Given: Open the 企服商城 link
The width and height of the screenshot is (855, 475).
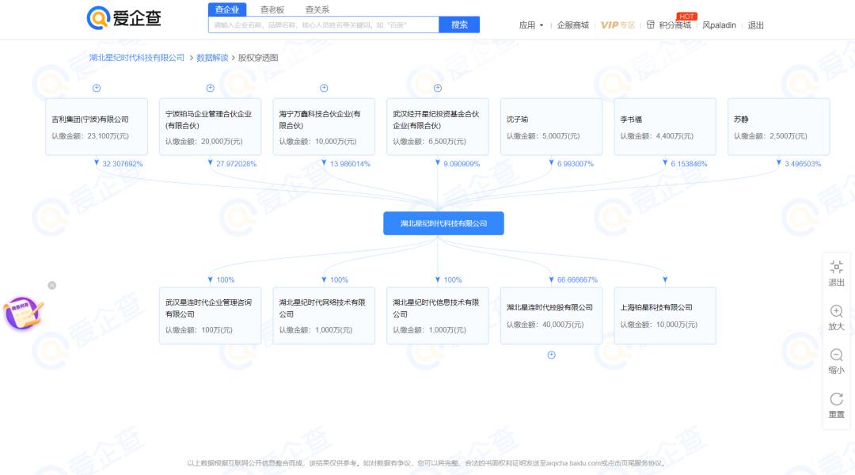Looking at the screenshot, I should coord(572,25).
